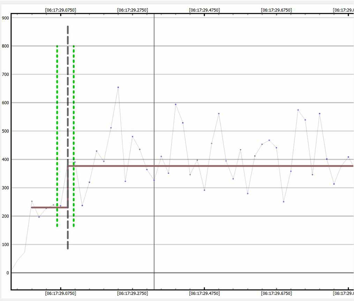Click the 0 label on the y-axis
The image size is (354, 301).
click(7, 273)
